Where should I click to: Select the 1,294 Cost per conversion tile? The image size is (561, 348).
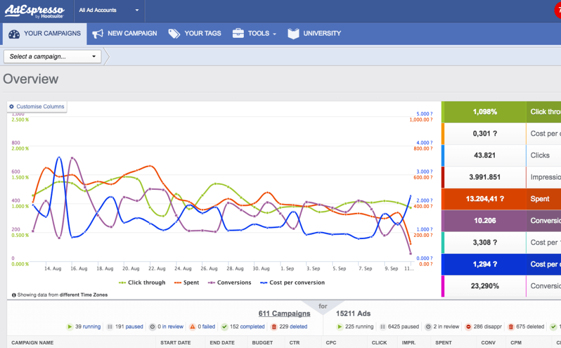(501, 264)
